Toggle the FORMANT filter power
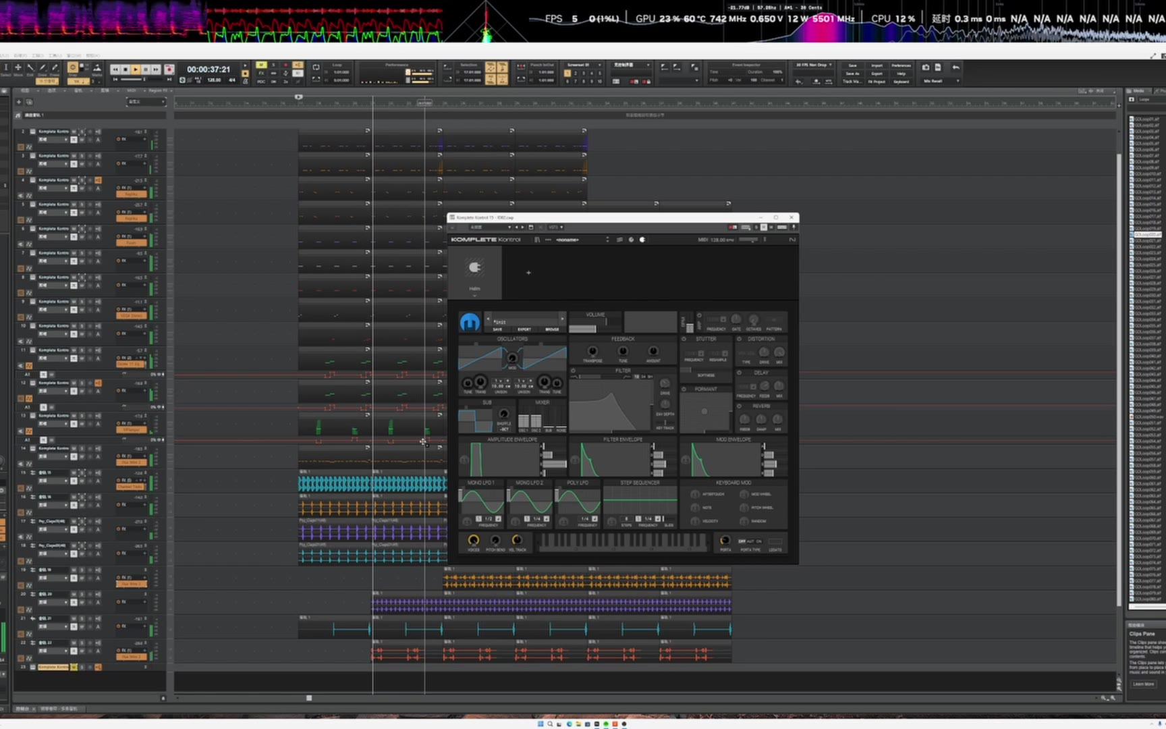 [x=684, y=389]
